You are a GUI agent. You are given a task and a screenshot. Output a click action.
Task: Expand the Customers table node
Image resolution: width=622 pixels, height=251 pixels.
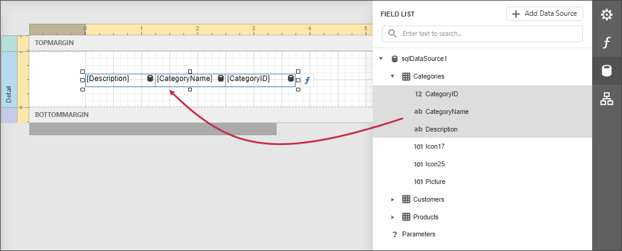click(x=392, y=199)
